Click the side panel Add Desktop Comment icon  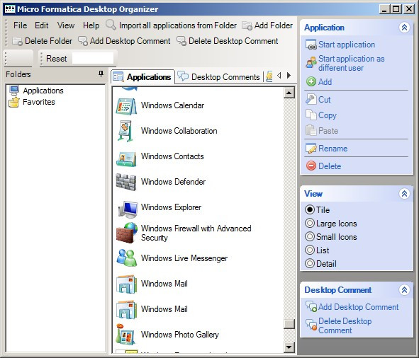(x=311, y=306)
